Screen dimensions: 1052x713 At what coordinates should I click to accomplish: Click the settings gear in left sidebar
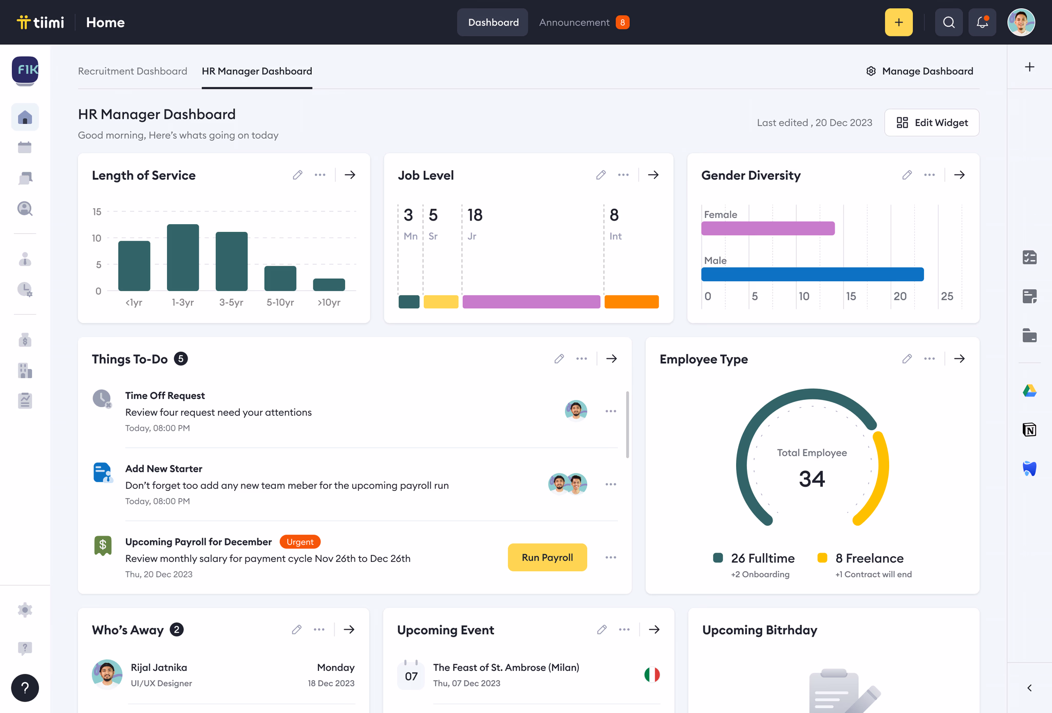25,610
